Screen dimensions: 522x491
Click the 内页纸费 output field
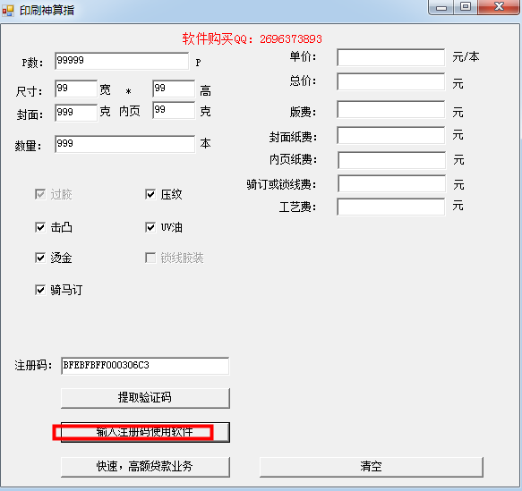[391, 160]
